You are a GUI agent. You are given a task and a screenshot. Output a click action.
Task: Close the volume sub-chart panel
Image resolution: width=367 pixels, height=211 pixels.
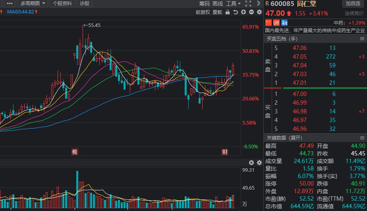point(251,163)
